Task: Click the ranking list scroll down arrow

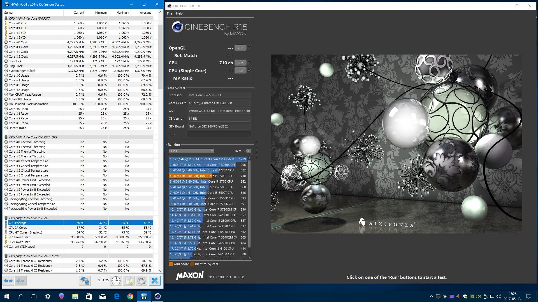Action: pyautogui.click(x=249, y=257)
